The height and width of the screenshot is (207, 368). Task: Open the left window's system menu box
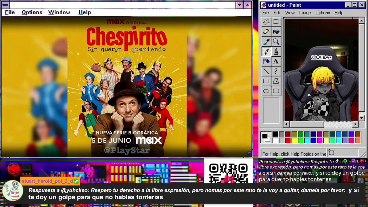coord(5,5)
